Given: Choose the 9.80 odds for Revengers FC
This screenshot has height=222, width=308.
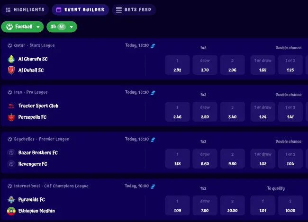Looking at the screenshot, I should point(232,159).
